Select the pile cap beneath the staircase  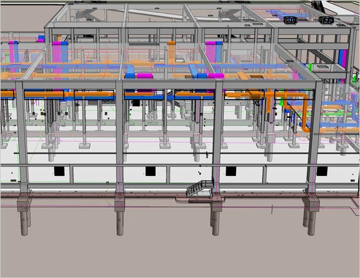tap(216, 202)
